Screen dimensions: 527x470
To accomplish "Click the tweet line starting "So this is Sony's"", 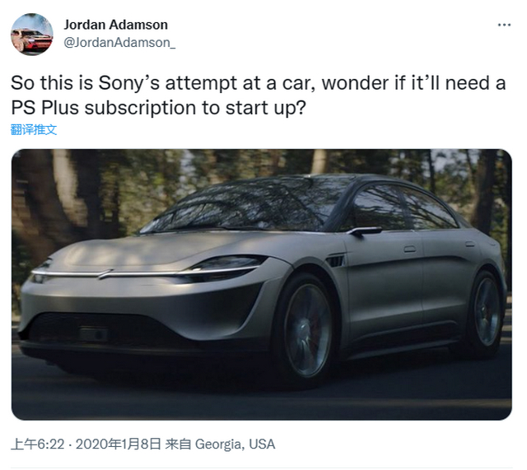I will [x=258, y=83].
